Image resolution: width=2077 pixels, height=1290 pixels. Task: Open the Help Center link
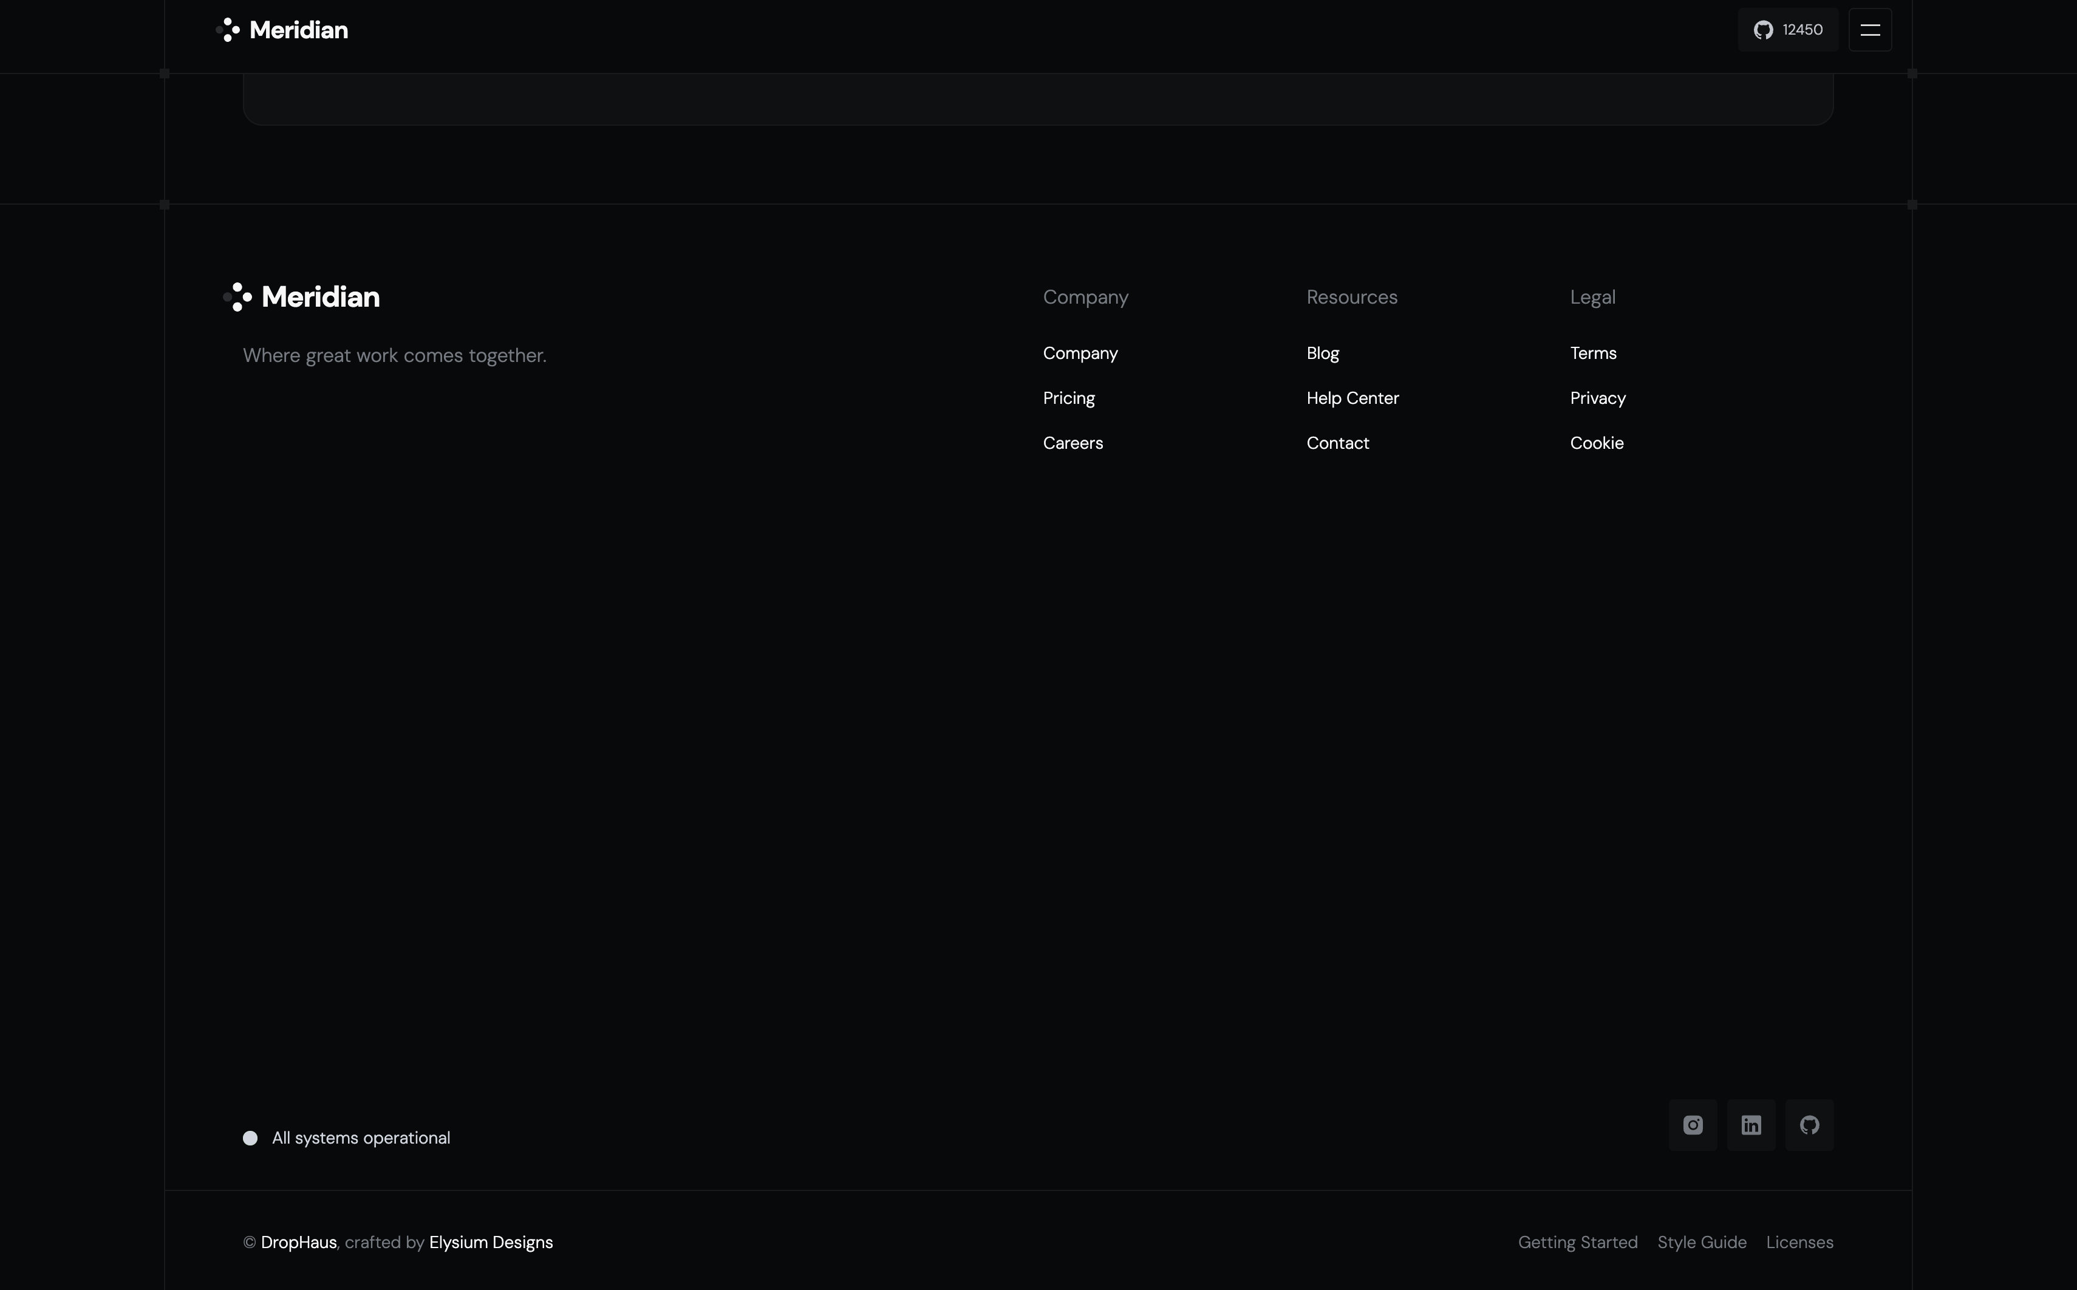[x=1353, y=398]
